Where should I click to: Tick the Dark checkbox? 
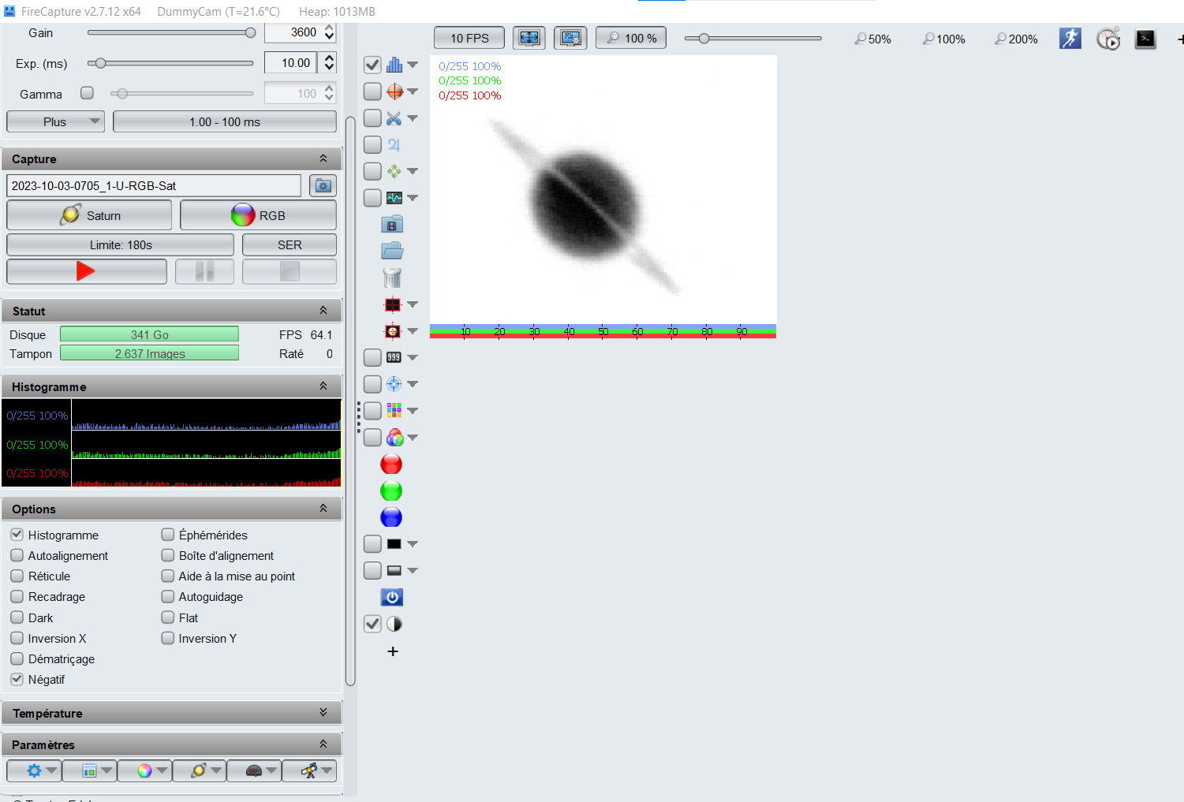tap(17, 617)
